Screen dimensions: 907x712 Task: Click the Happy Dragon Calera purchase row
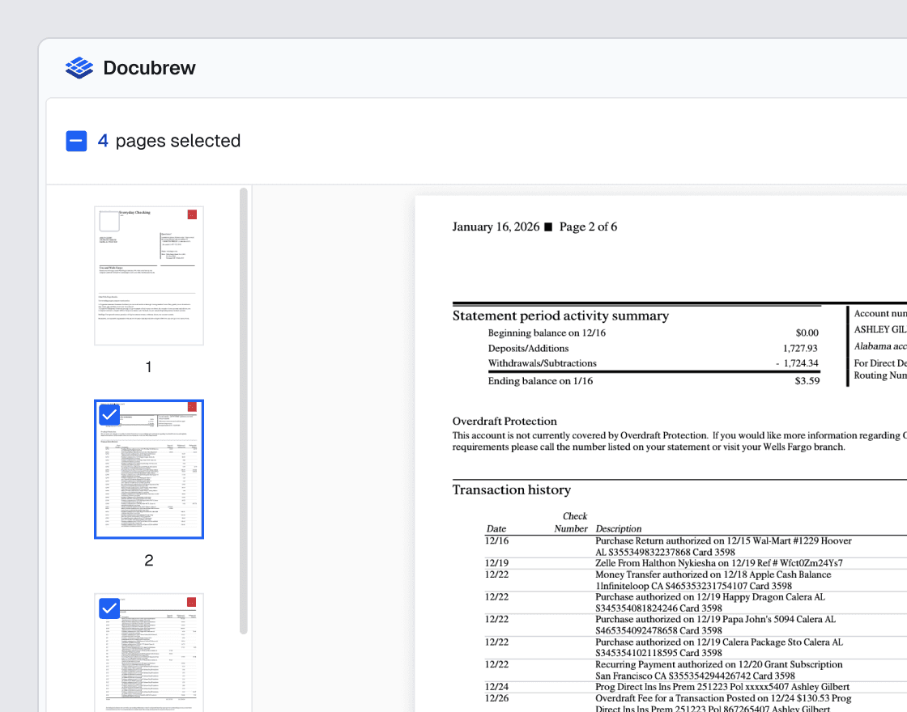pyautogui.click(x=696, y=603)
